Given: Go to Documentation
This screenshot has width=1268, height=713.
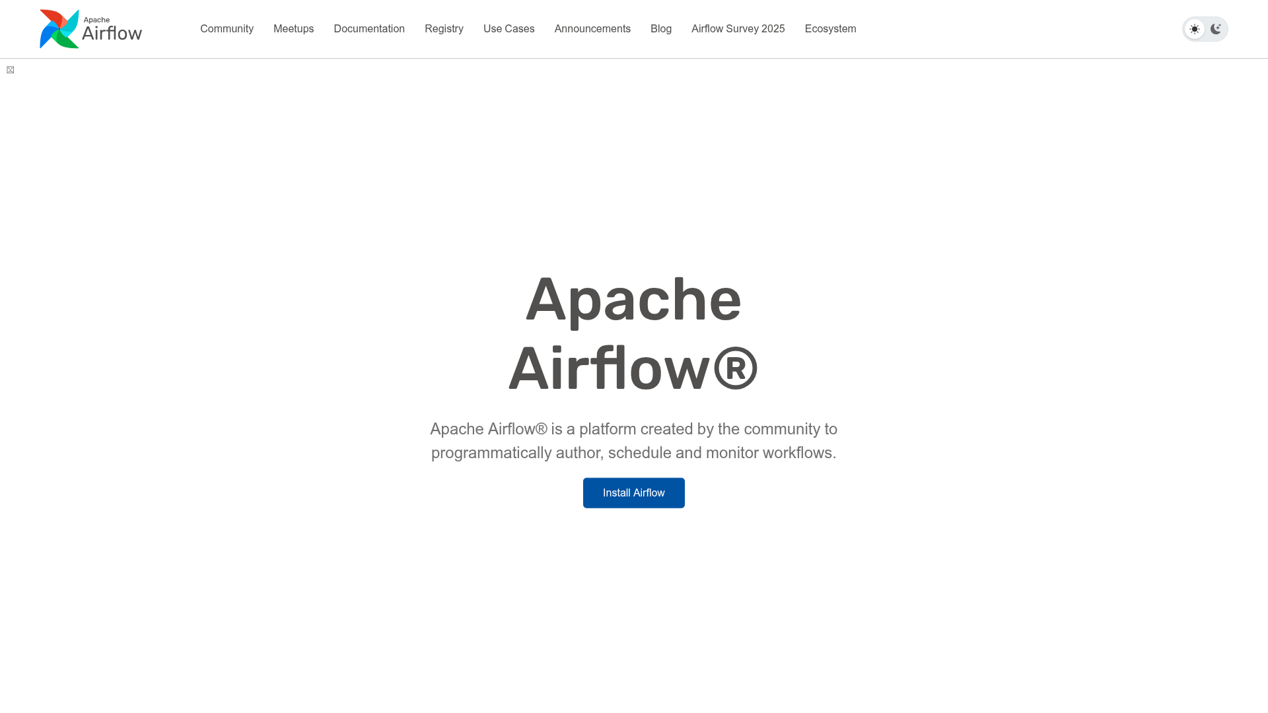Looking at the screenshot, I should click(x=369, y=29).
